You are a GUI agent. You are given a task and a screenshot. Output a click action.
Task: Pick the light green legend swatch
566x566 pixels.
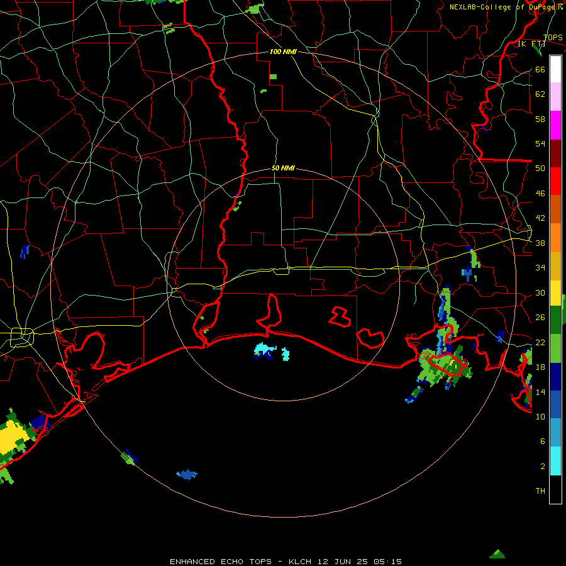click(x=555, y=348)
